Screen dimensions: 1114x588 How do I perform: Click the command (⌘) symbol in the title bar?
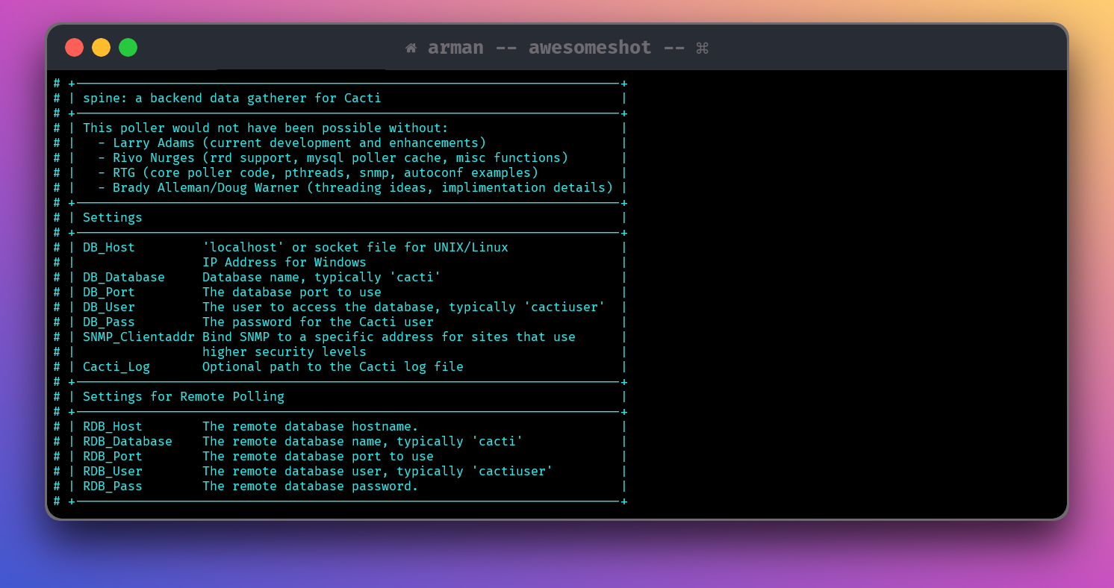pos(700,47)
